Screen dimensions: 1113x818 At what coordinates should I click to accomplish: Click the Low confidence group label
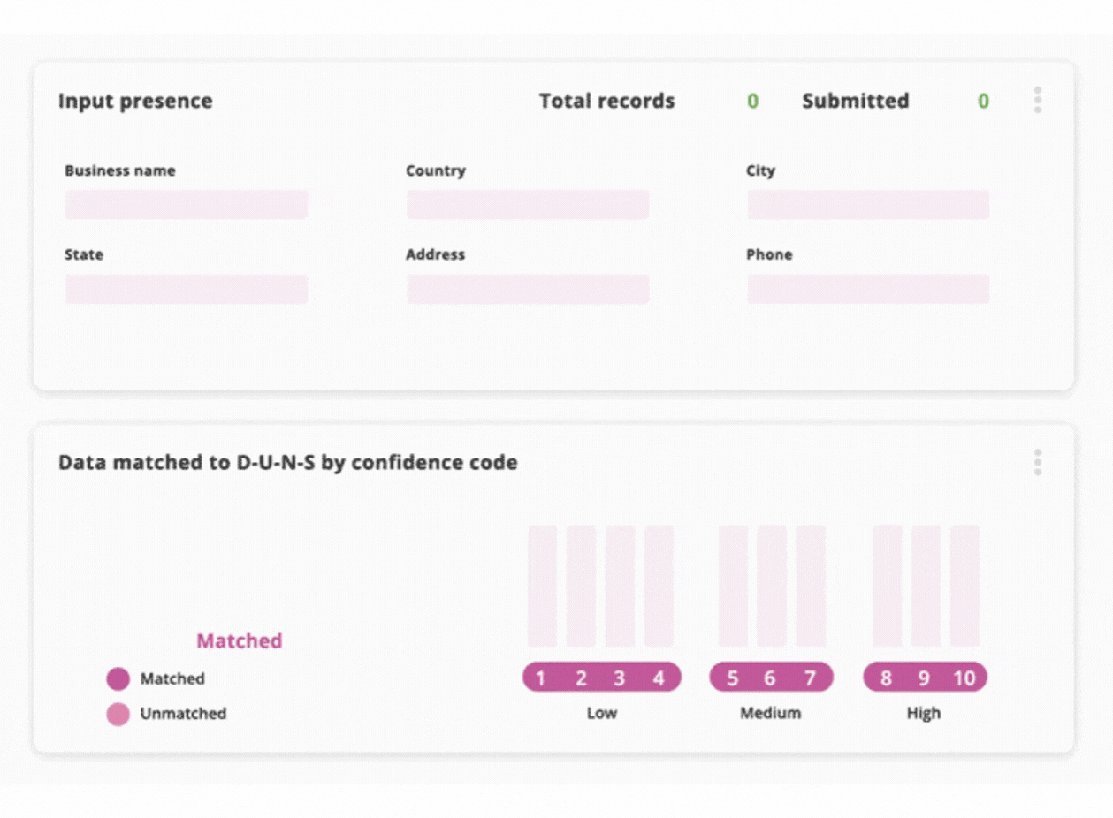click(x=601, y=713)
